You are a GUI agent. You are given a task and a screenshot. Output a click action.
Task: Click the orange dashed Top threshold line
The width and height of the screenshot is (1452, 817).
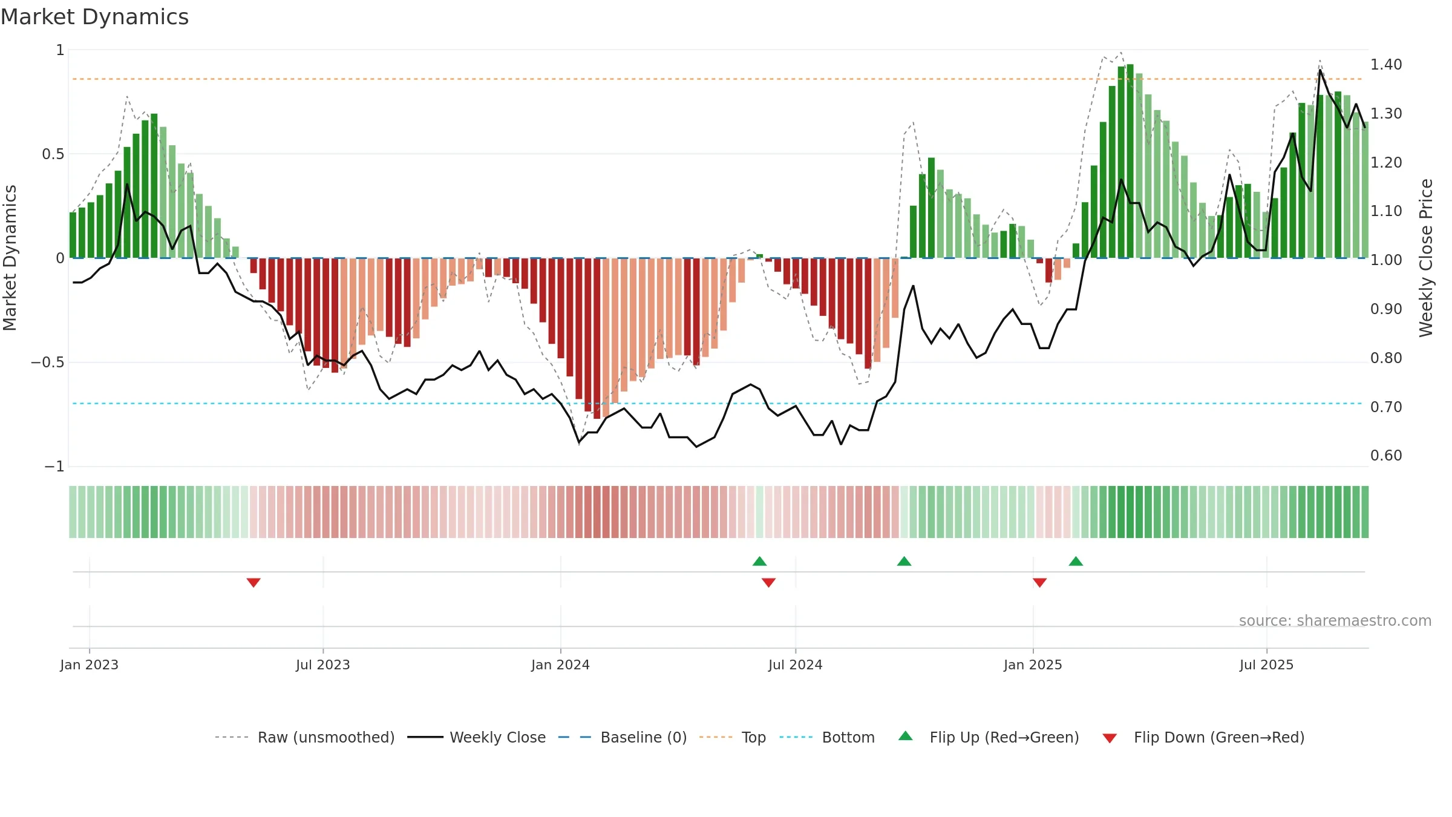click(718, 79)
